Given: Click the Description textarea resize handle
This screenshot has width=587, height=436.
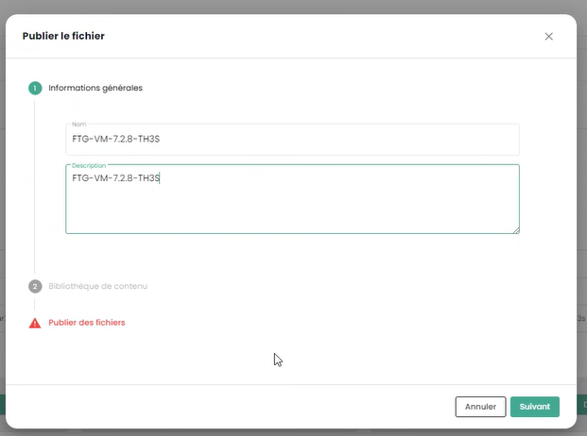Looking at the screenshot, I should (x=515, y=229).
